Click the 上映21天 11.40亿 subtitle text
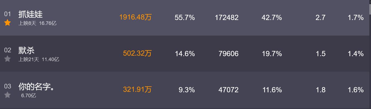371x109 pixels. click(x=39, y=60)
